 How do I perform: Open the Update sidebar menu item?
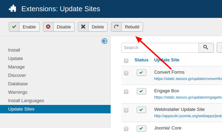coord(16,59)
